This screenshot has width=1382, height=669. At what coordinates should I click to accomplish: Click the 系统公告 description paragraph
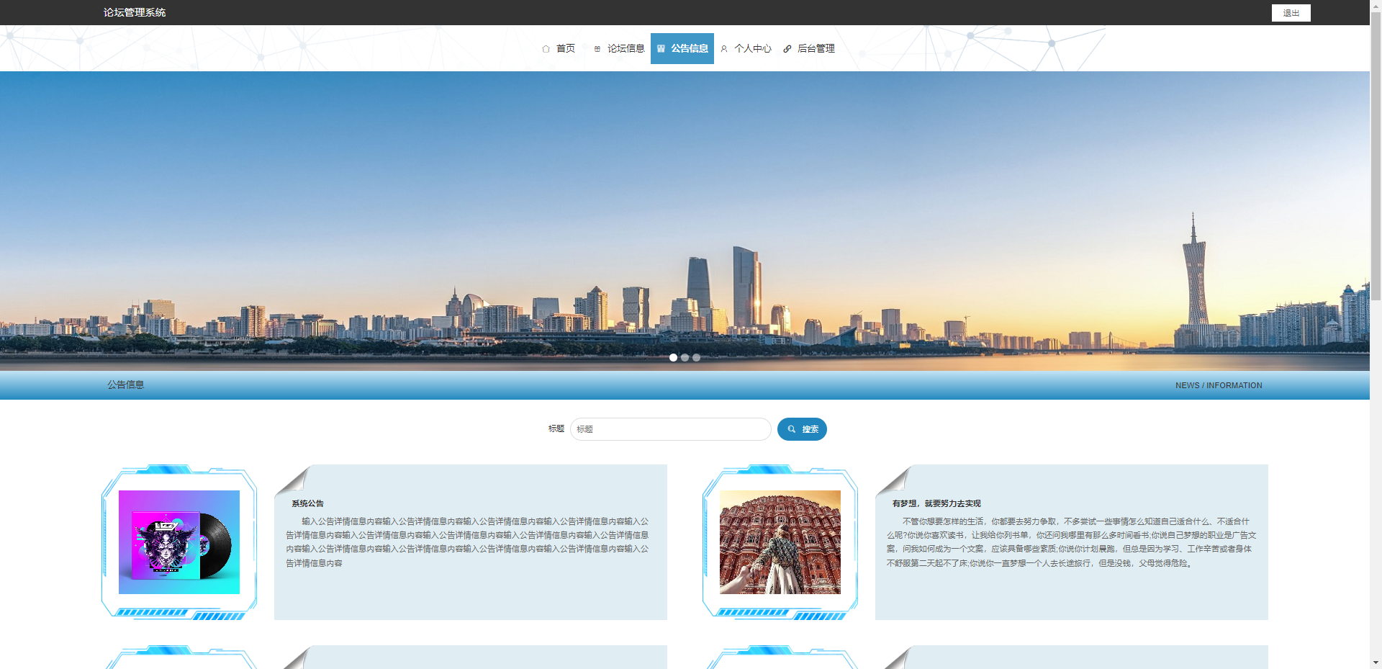click(x=468, y=542)
